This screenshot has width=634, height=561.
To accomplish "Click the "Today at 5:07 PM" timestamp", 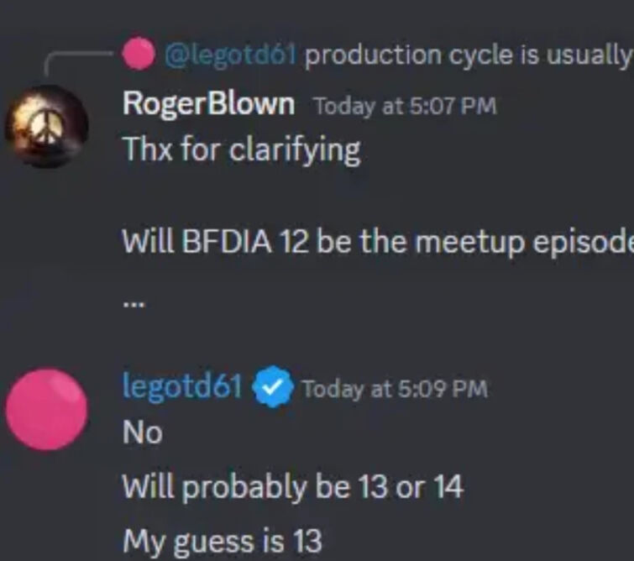I will 404,107.
